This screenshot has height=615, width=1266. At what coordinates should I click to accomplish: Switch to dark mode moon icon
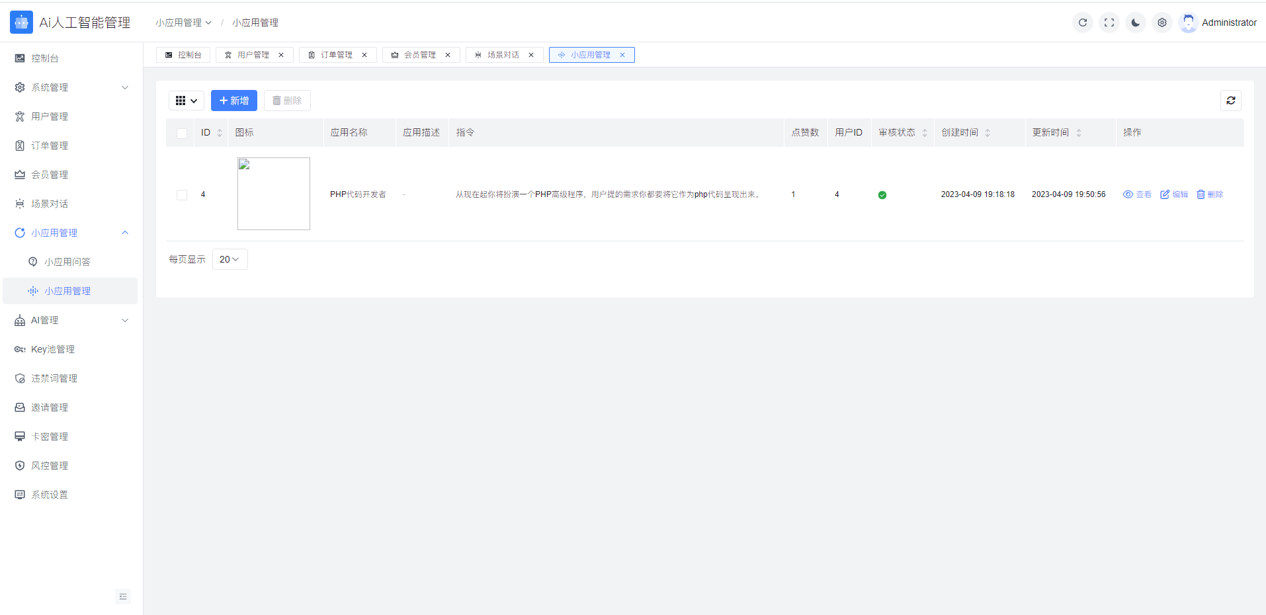[1136, 22]
